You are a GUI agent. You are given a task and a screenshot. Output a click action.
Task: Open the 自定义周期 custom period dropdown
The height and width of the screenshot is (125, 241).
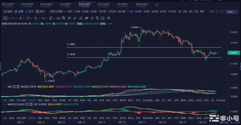[x=57, y=11]
